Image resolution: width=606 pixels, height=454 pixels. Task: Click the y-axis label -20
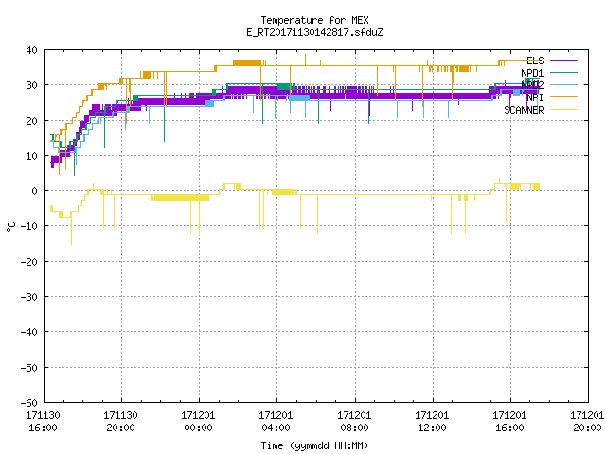(x=29, y=261)
